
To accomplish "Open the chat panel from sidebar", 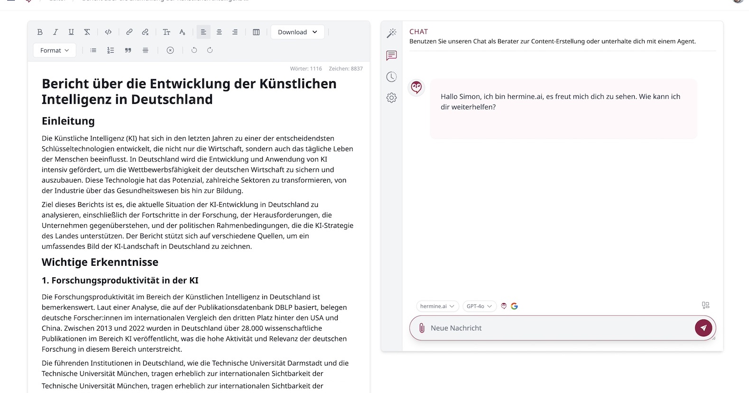I will [x=391, y=56].
